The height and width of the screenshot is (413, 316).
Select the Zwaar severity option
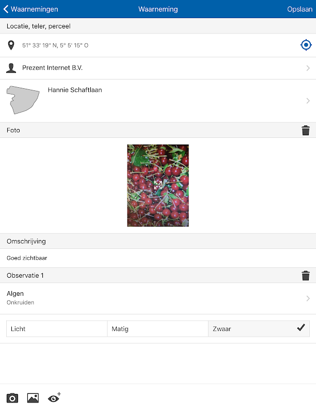point(259,329)
